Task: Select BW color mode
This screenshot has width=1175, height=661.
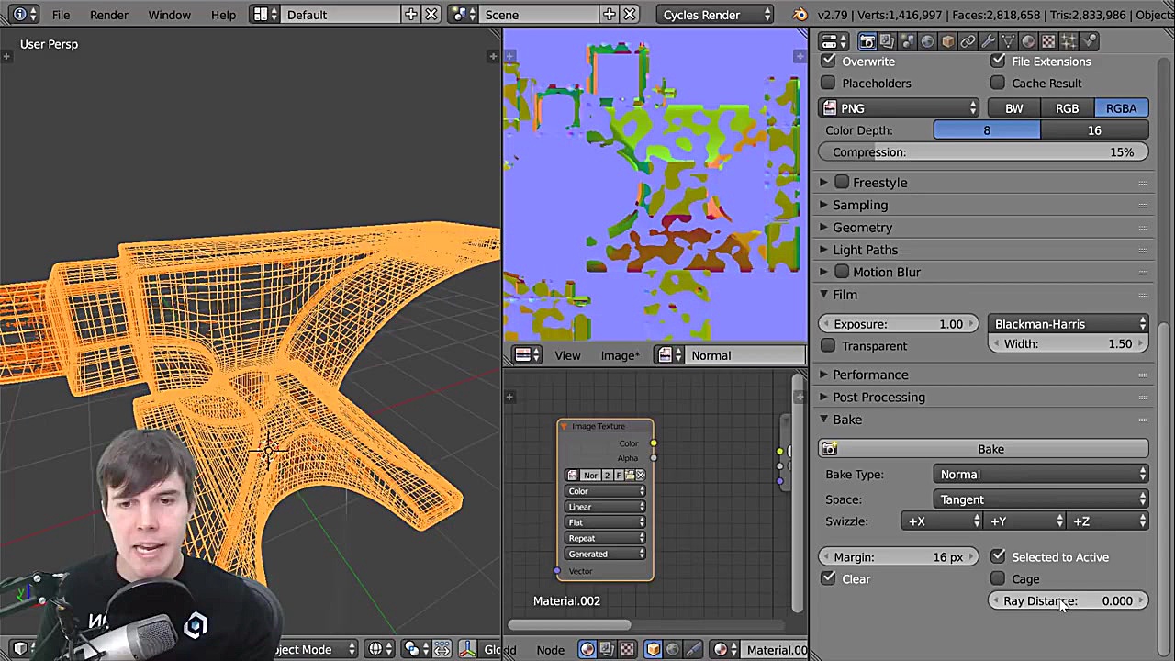Action: (x=1014, y=108)
